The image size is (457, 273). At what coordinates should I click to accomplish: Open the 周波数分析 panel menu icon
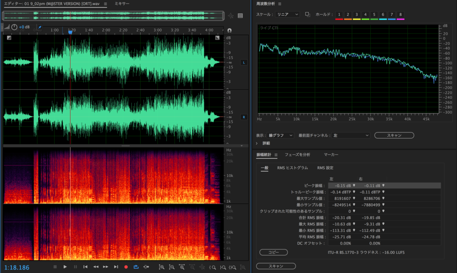point(280,4)
